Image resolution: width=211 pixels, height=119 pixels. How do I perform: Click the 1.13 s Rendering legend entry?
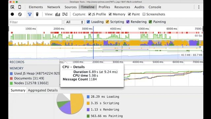click(103, 109)
